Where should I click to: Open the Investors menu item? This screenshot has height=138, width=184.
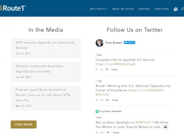tap(162, 9)
